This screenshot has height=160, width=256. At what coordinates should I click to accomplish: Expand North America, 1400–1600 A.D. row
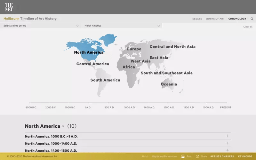[x=227, y=150]
